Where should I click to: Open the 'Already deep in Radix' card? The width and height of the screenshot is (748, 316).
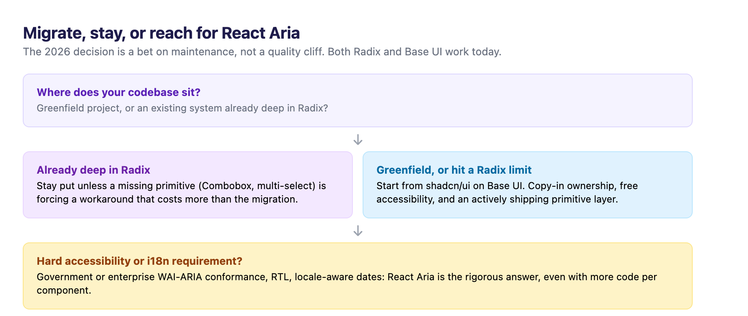coord(188,185)
